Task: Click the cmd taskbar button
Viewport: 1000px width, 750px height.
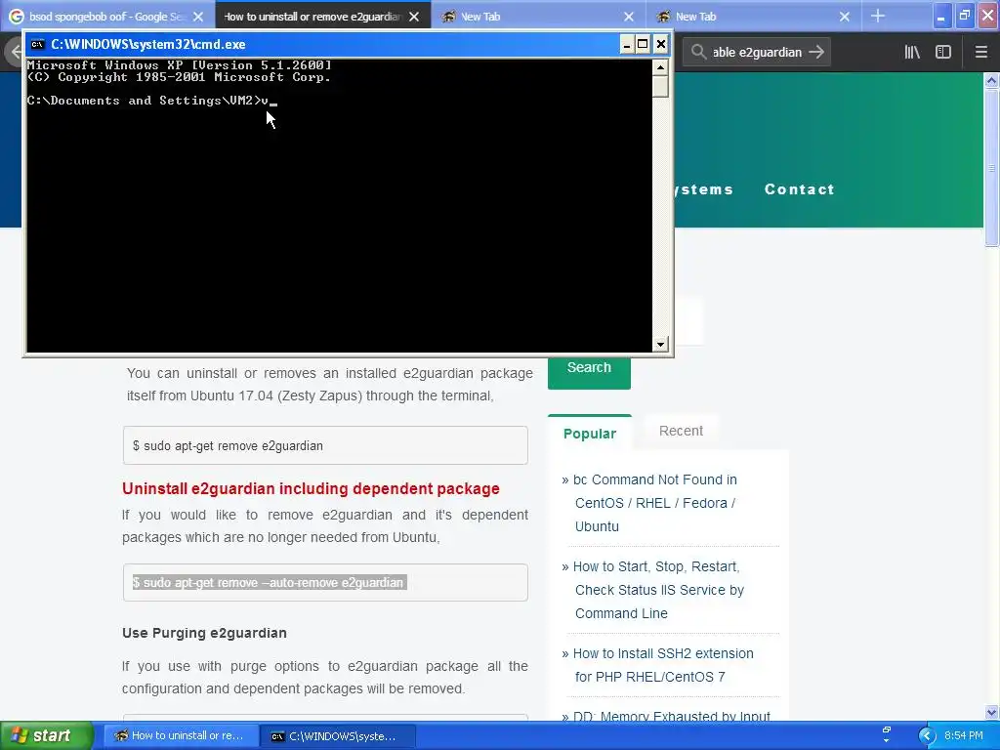Action: click(x=338, y=736)
